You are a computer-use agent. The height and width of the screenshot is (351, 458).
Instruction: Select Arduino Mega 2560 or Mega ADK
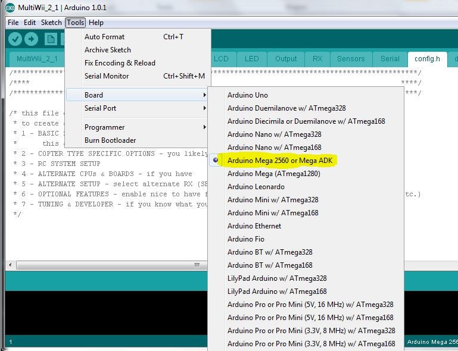[x=306, y=161]
